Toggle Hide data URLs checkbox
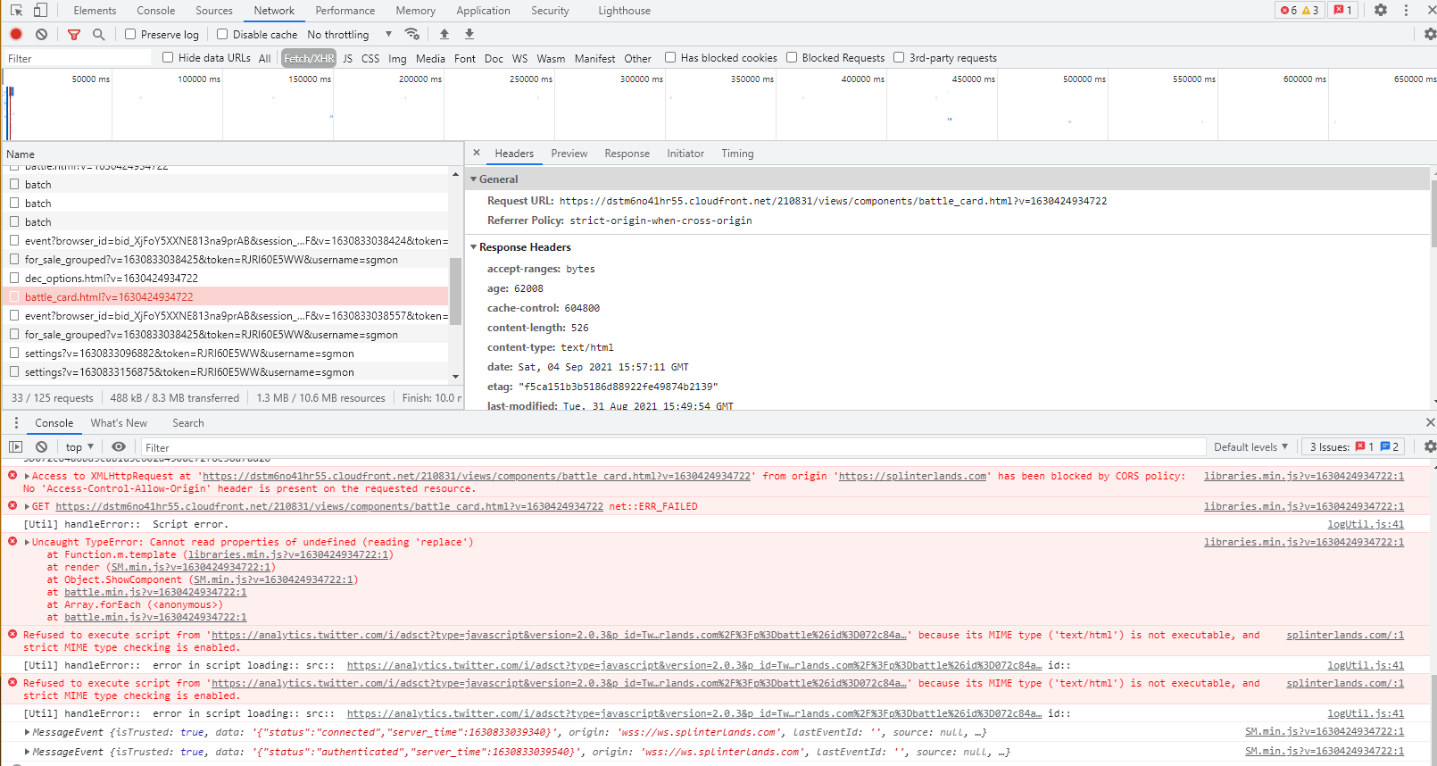The image size is (1437, 766). 168,57
